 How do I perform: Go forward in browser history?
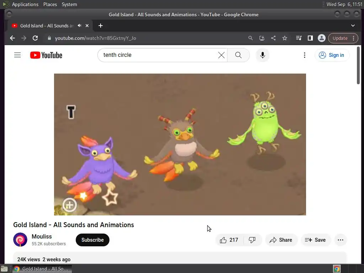[24, 38]
